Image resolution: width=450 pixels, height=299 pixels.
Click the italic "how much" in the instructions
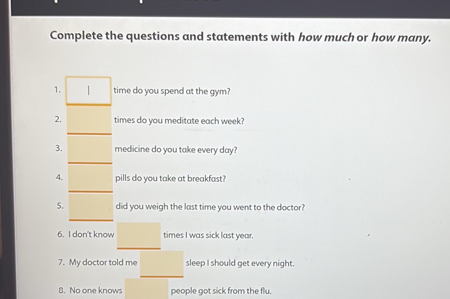(326, 37)
